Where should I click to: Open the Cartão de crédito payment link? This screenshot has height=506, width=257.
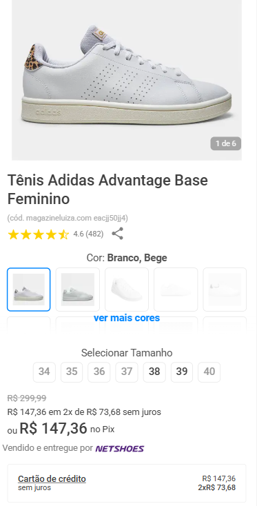(x=52, y=478)
